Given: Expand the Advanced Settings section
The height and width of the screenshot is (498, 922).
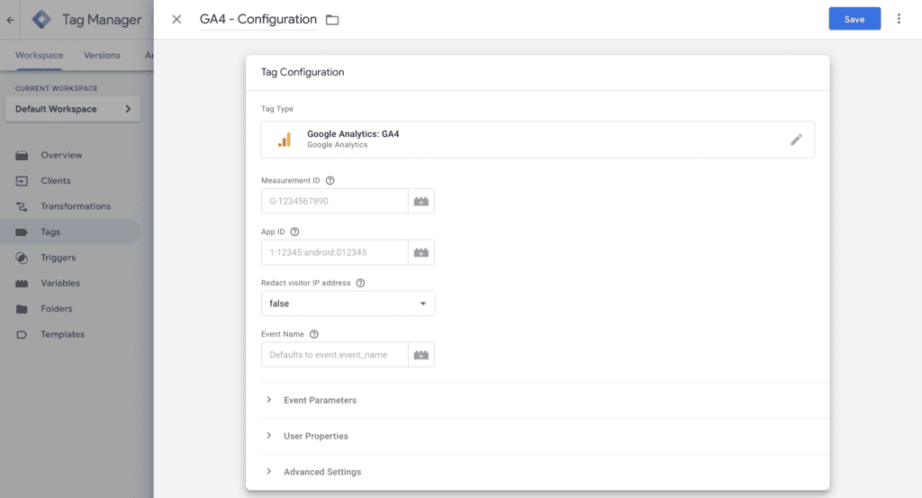Looking at the screenshot, I should pyautogui.click(x=321, y=472).
